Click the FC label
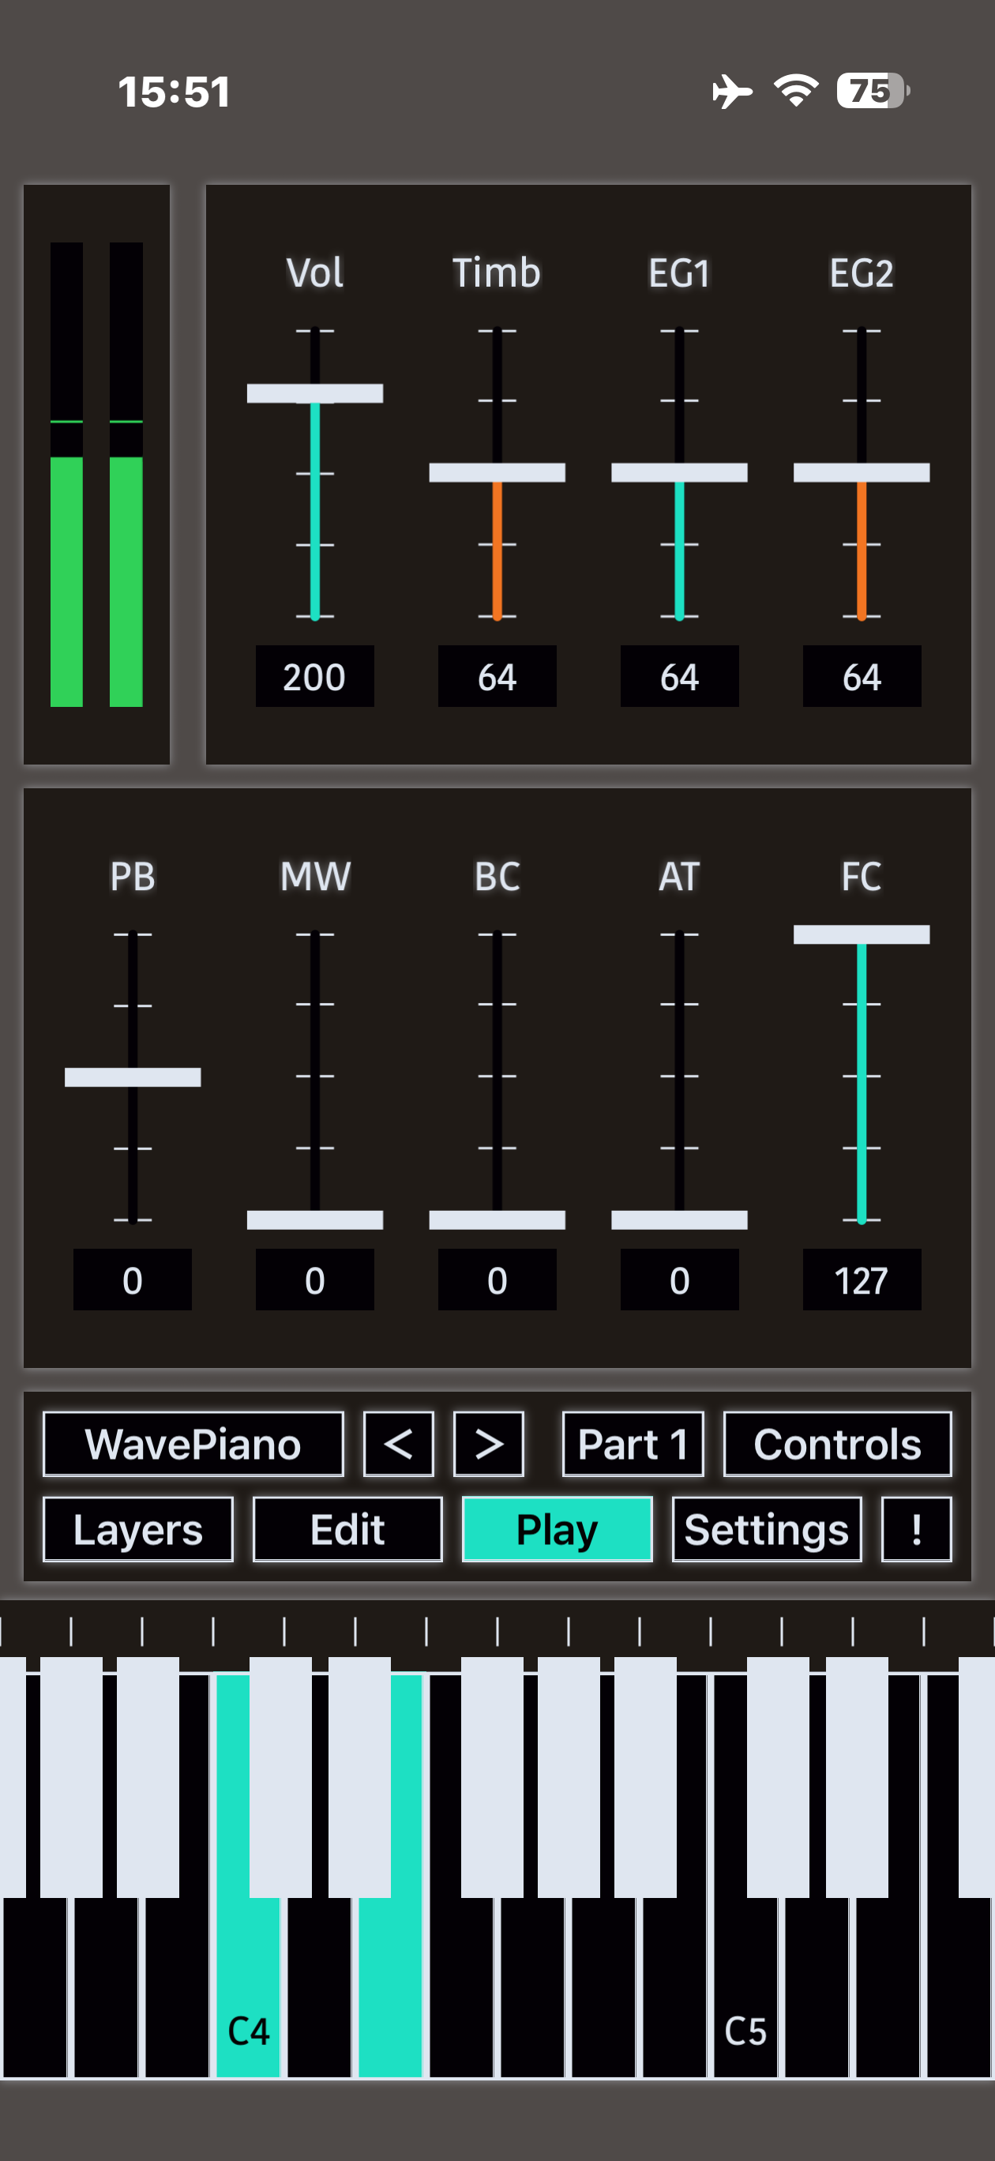 862,876
